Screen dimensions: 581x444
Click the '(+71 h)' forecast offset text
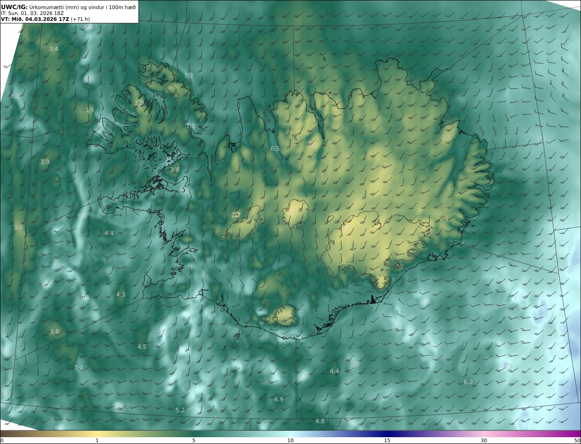pyautogui.click(x=80, y=20)
